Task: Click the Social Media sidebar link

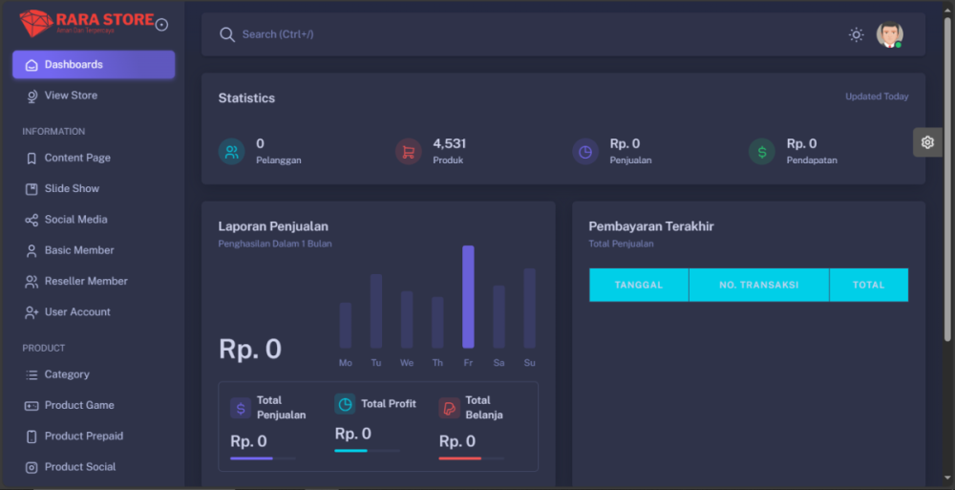Action: (x=75, y=220)
